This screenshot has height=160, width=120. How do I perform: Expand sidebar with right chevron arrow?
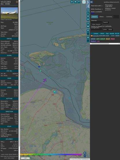[88, 2]
